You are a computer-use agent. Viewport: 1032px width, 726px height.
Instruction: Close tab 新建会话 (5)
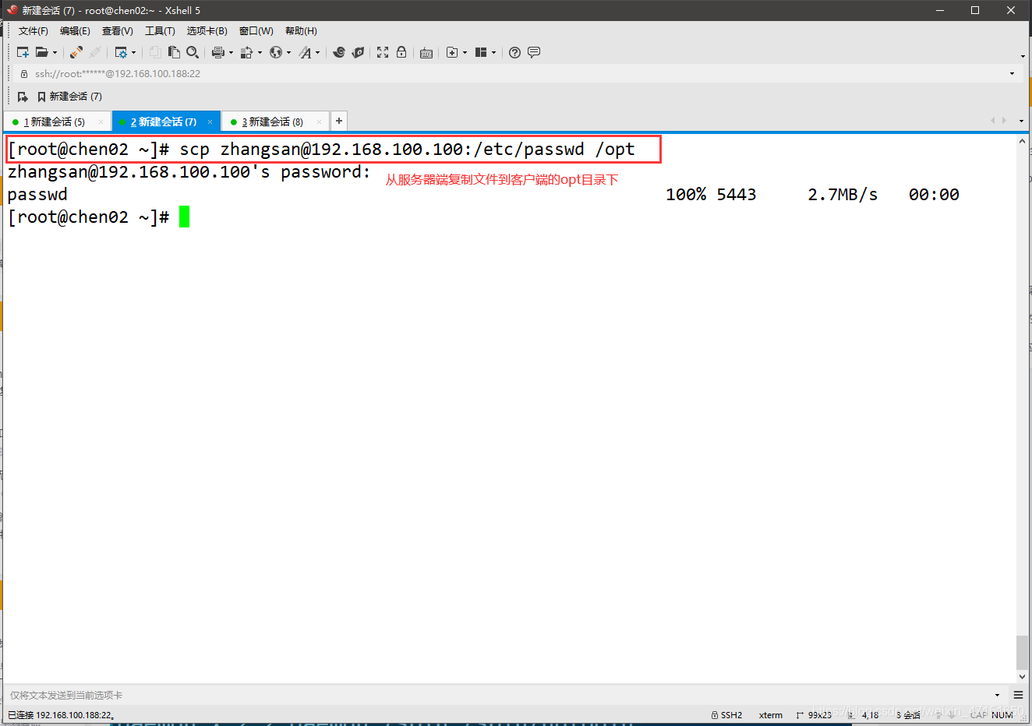pos(101,122)
